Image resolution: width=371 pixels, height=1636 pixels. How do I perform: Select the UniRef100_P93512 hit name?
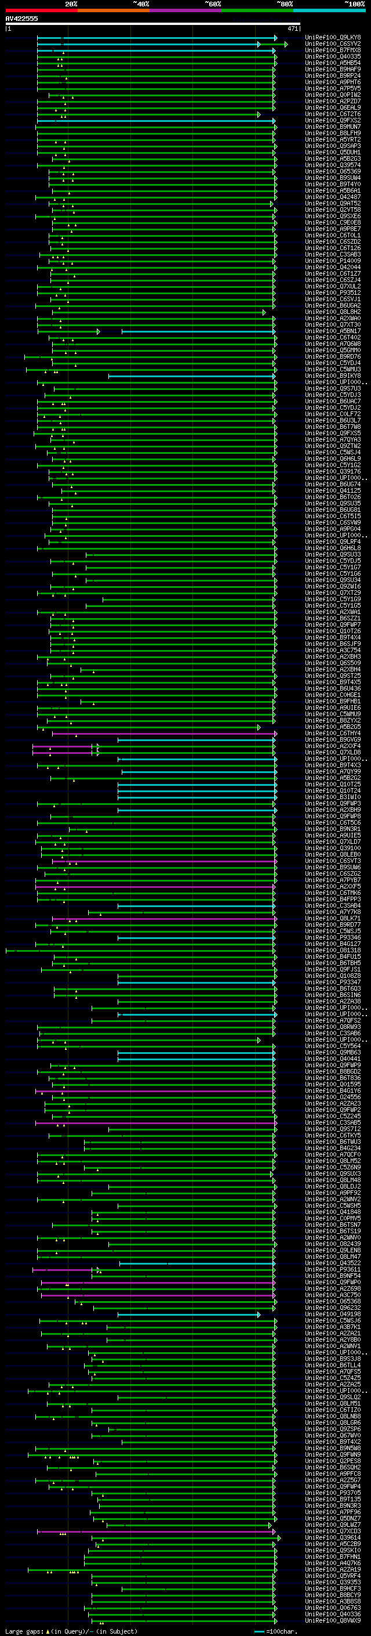tap(333, 292)
